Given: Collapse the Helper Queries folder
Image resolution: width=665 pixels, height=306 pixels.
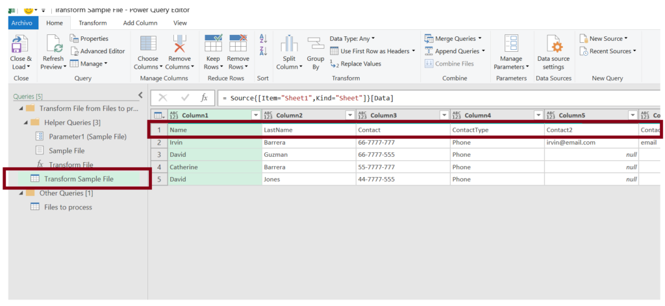Looking at the screenshot, I should click(x=26, y=123).
